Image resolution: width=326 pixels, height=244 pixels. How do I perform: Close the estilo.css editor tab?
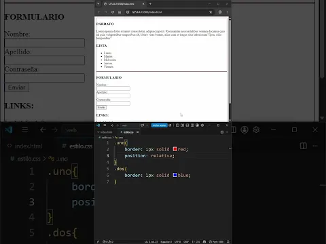(137, 132)
